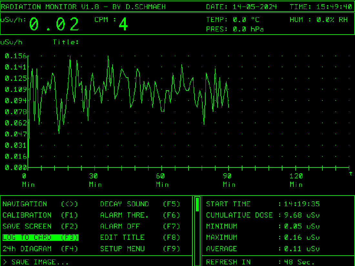Image resolution: width=355 pixels, height=266 pixels.
Task: Click the REFRESH IN countdown timer
Action: coord(299,262)
